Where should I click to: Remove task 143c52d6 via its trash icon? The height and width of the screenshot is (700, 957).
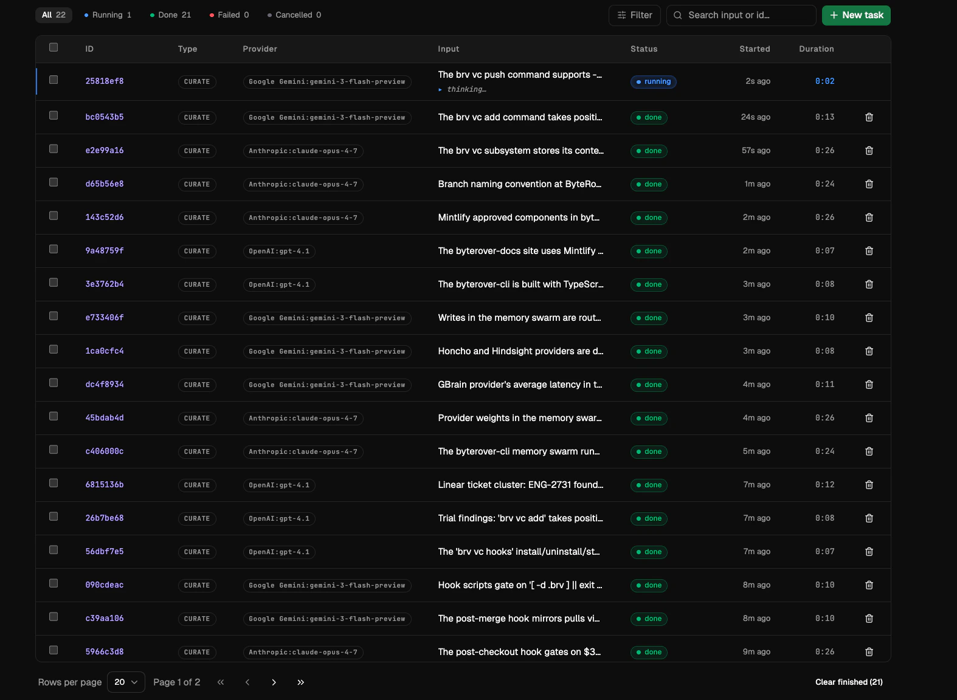tap(869, 218)
